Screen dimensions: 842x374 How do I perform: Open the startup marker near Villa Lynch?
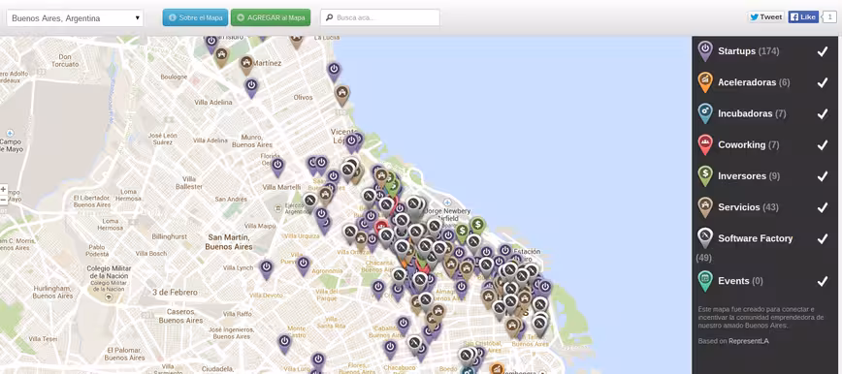pos(267,269)
